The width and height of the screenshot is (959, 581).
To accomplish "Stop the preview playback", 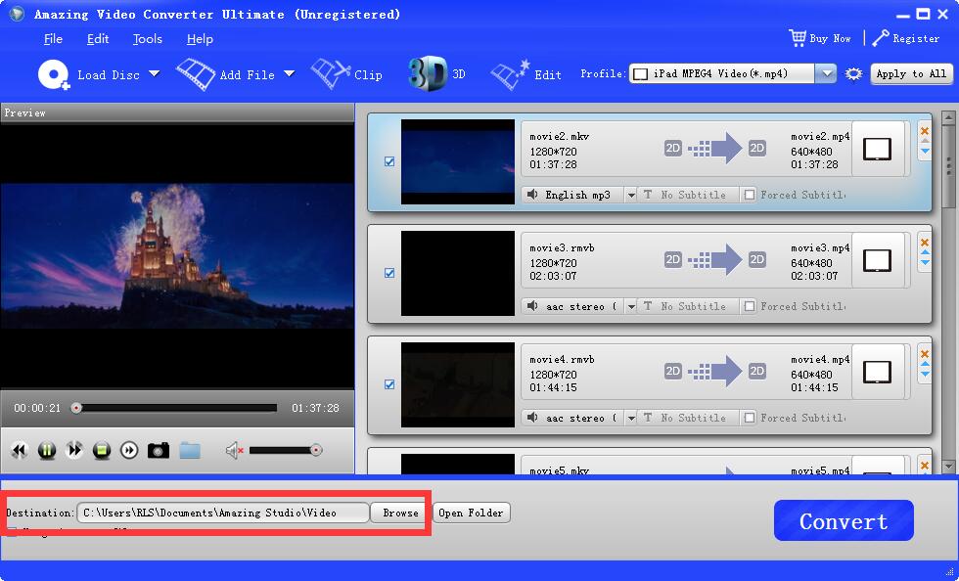I will point(102,451).
